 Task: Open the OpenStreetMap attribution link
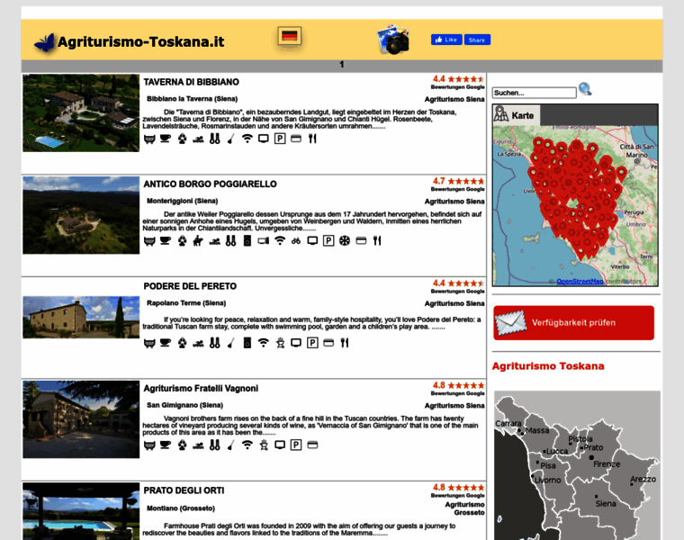(x=580, y=282)
